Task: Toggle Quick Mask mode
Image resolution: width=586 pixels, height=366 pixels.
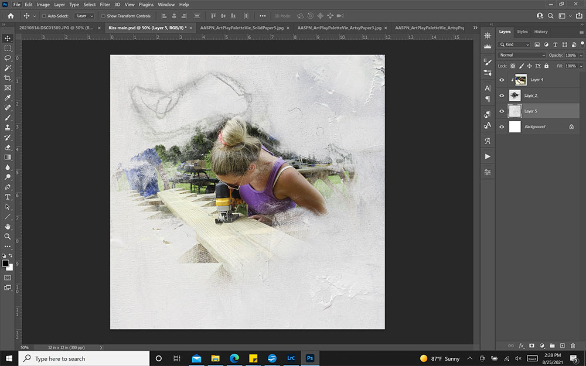Action: click(x=8, y=278)
